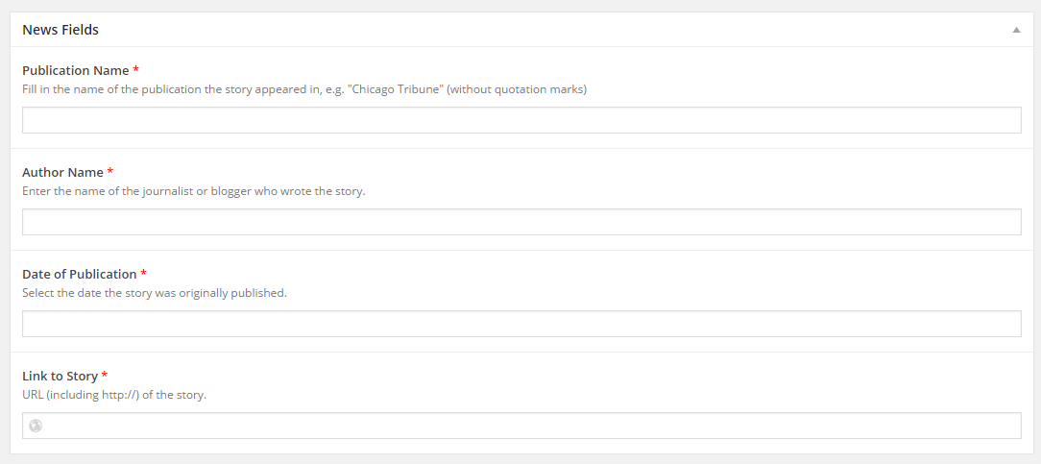Click the red asterisk beside Date of Publication

143,274
